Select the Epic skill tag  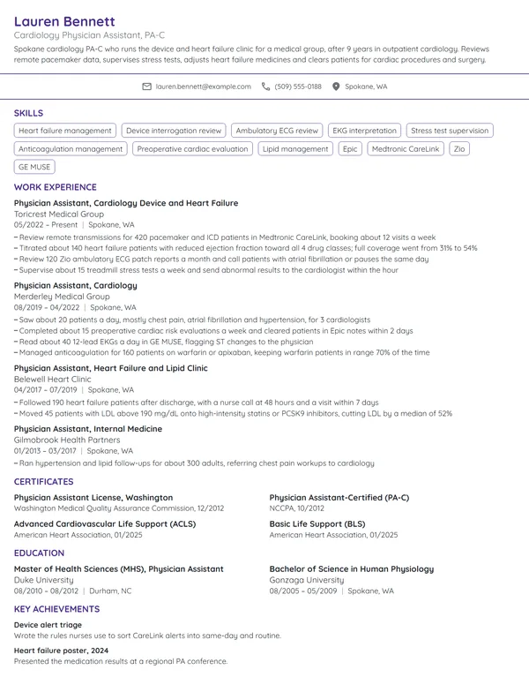point(350,149)
